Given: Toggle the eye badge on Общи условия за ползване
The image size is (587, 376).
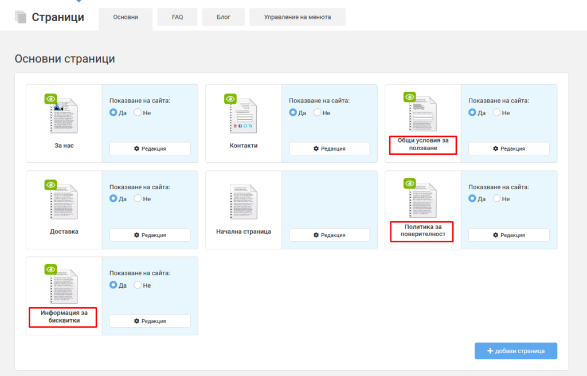Looking at the screenshot, I should point(409,97).
